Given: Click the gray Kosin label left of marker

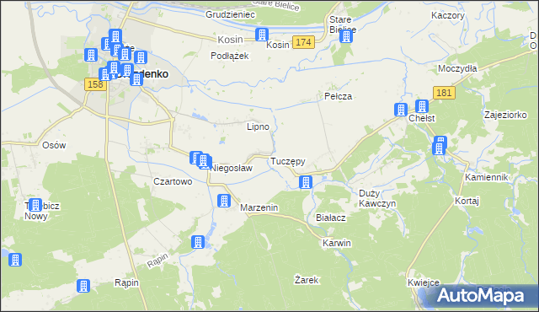Looking at the screenshot, I should point(230,40).
